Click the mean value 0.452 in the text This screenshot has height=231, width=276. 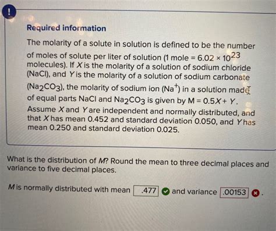[98, 120]
